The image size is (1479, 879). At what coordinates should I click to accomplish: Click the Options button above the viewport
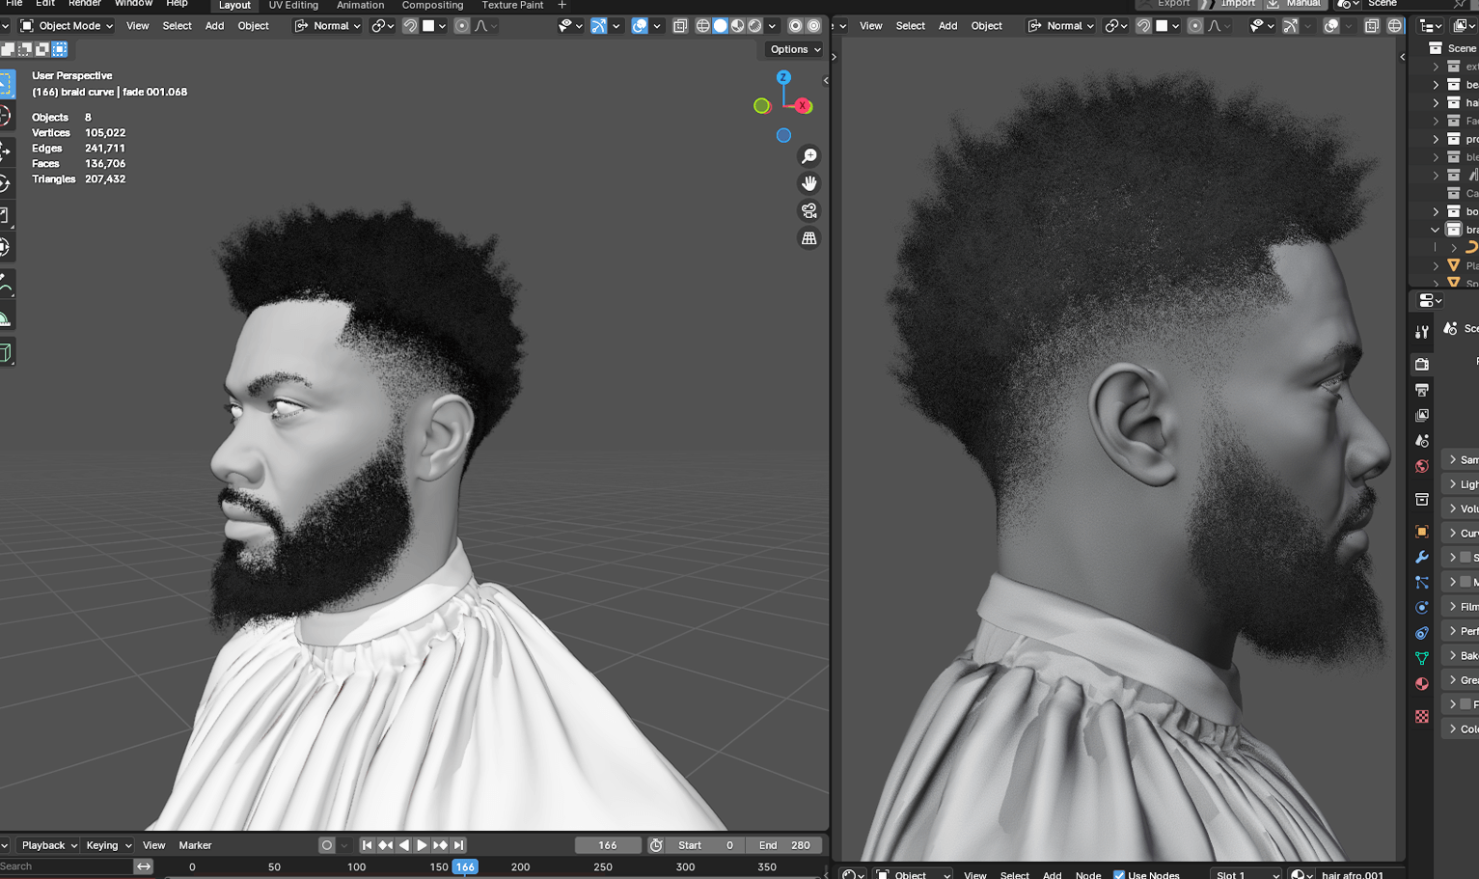click(793, 49)
